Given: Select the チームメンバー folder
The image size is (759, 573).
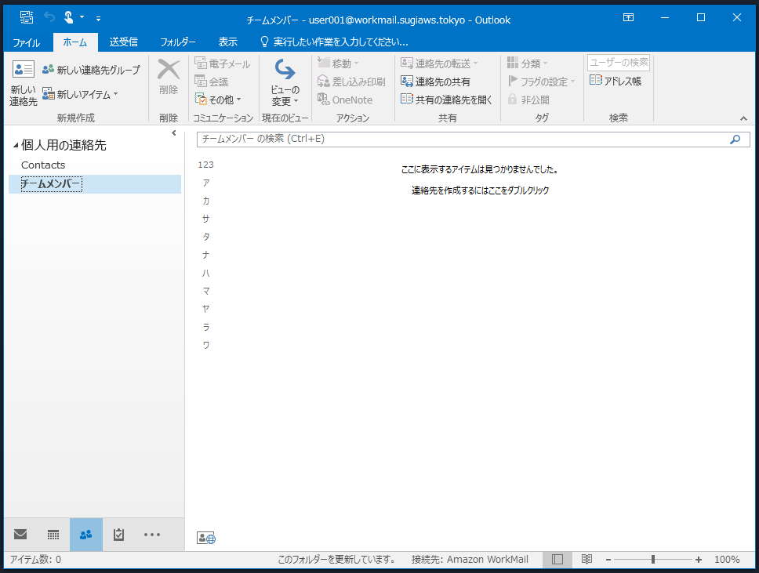Looking at the screenshot, I should coord(95,184).
